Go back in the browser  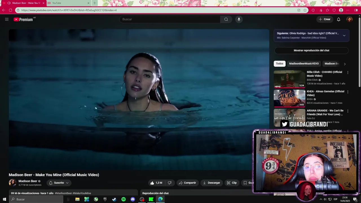coord(4,10)
